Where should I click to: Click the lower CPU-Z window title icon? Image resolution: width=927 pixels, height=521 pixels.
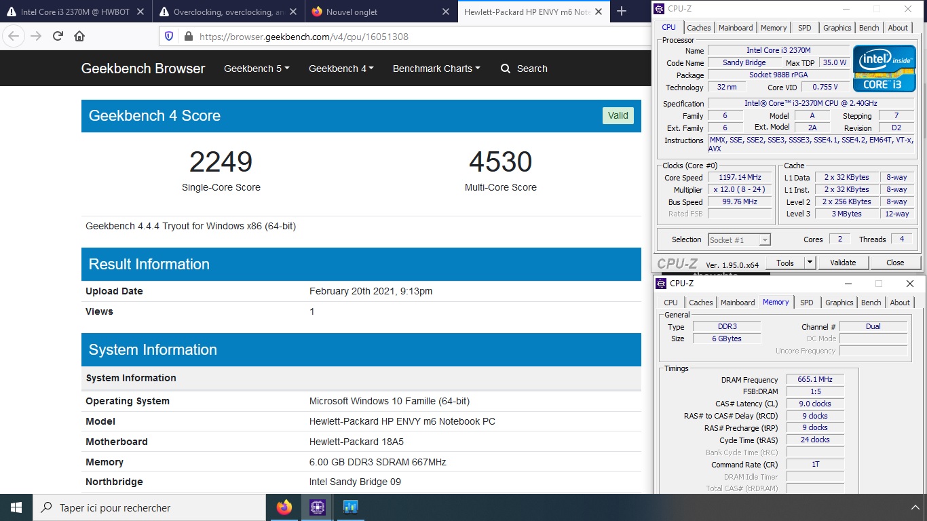click(x=662, y=284)
